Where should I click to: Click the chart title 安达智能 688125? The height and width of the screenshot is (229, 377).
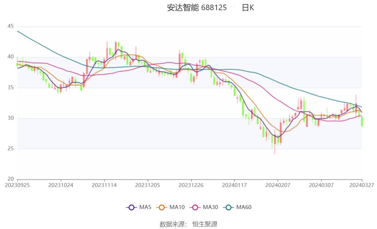click(197, 8)
